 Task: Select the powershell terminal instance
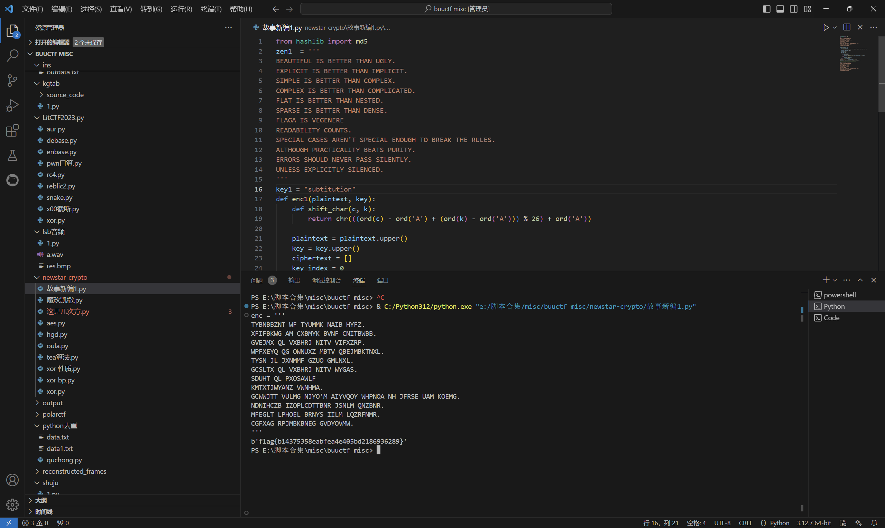tap(847, 295)
